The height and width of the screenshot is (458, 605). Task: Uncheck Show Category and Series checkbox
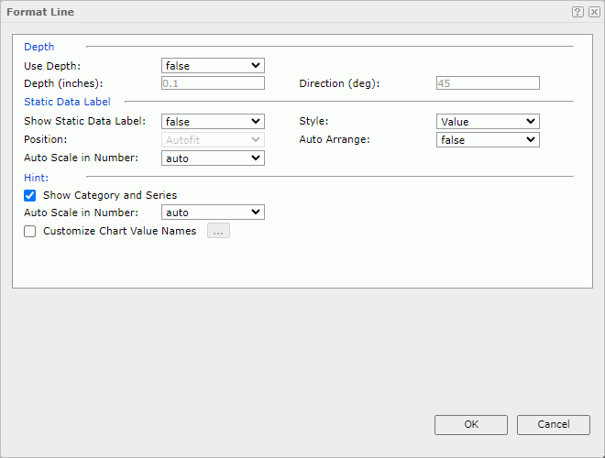tap(30, 195)
